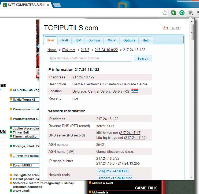The image size is (199, 194).
Task: Select the GAMA Electronics ISP description text
Action: click(110, 84)
